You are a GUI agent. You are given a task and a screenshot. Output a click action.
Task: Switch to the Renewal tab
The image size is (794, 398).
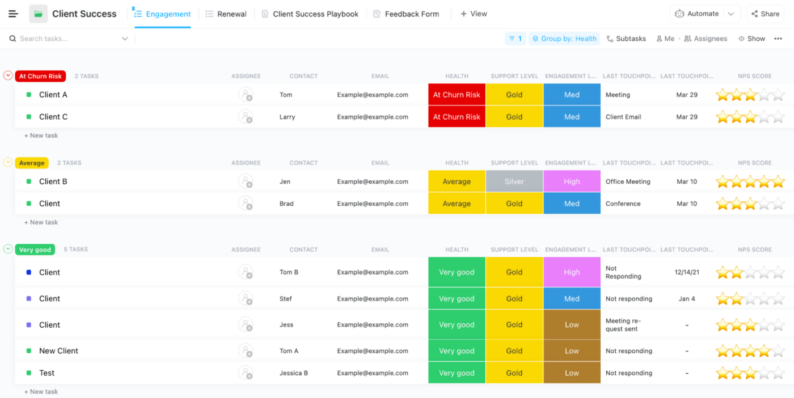pos(226,13)
